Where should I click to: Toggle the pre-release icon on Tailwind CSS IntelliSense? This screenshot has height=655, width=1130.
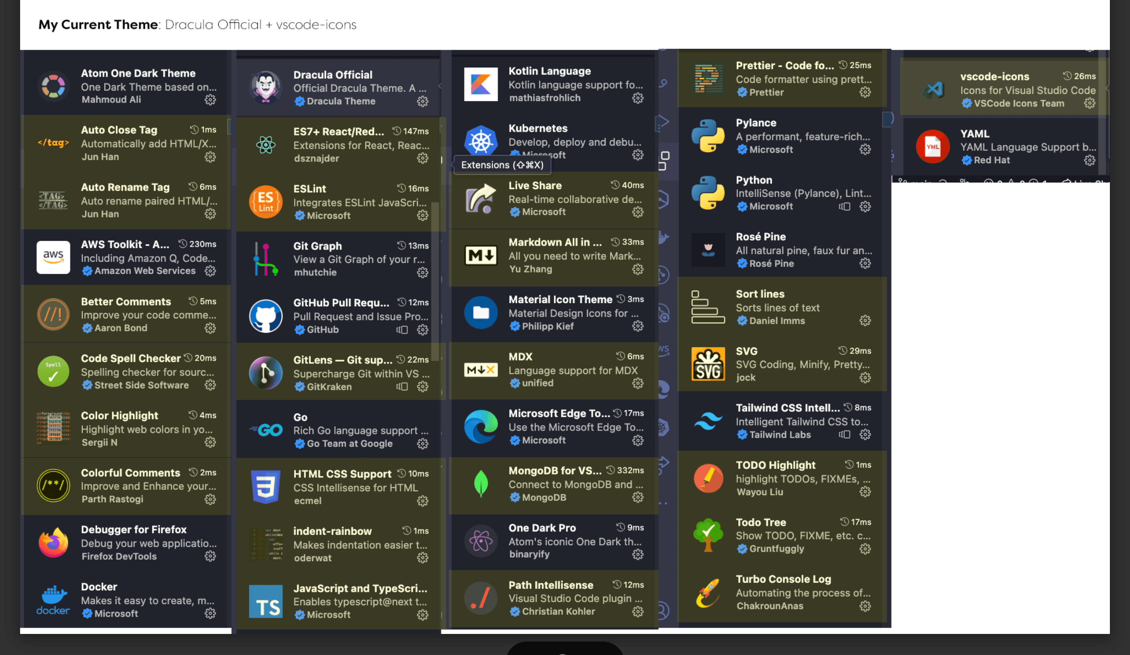click(x=845, y=435)
